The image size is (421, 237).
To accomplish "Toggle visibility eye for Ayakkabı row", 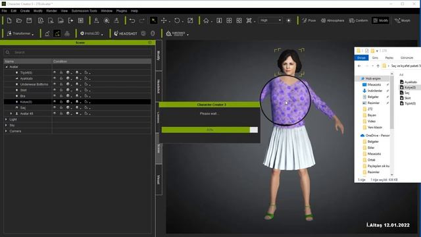I will coord(55,78).
